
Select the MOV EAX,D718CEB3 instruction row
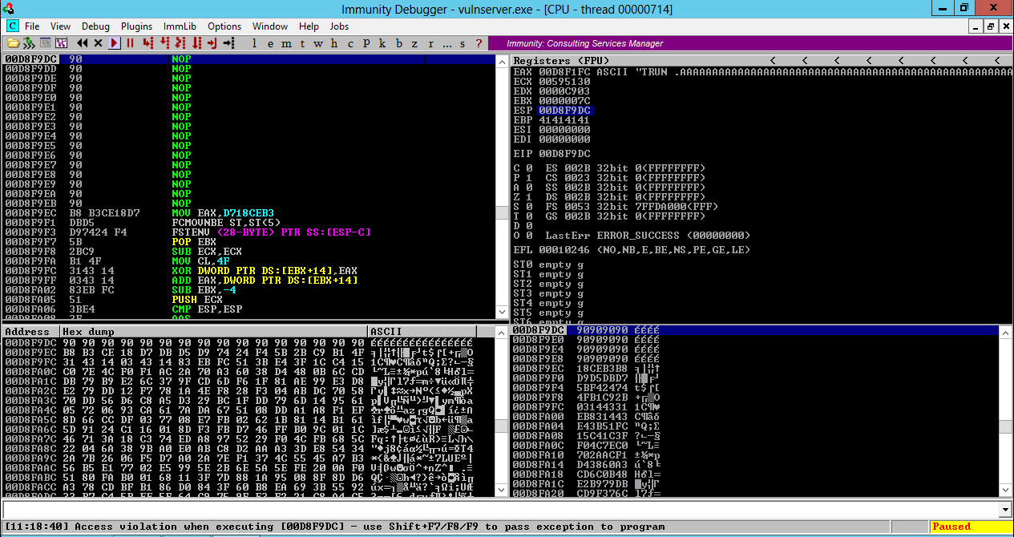pyautogui.click(x=248, y=213)
